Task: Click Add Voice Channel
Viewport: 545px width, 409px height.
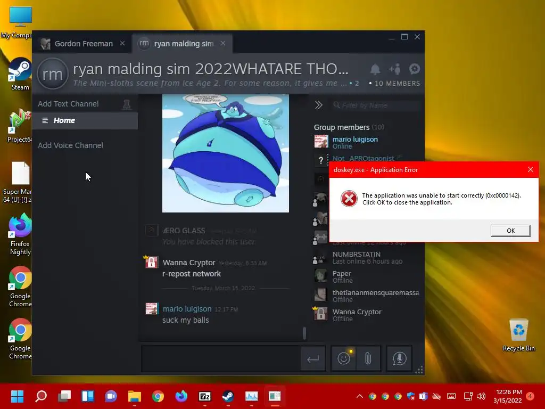Action: coord(70,145)
